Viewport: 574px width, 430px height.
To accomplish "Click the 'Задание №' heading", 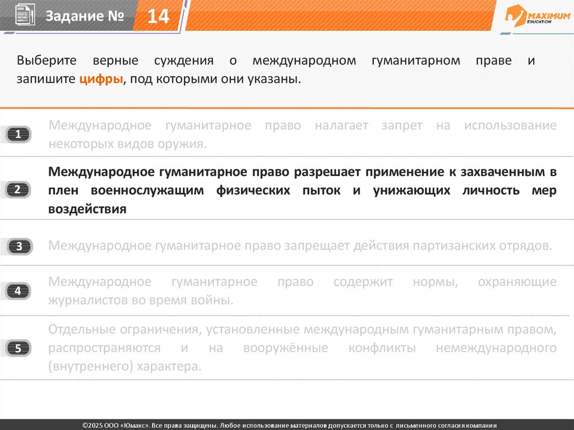I will 85,16.
